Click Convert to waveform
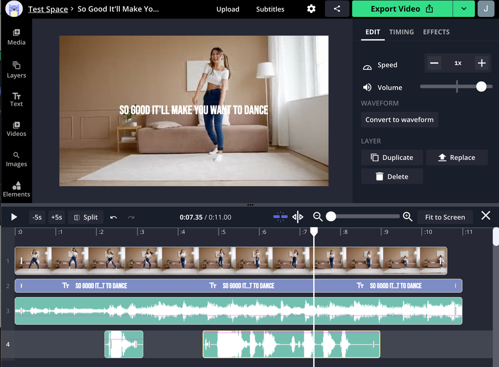Image resolution: width=499 pixels, height=367 pixels. (x=399, y=120)
